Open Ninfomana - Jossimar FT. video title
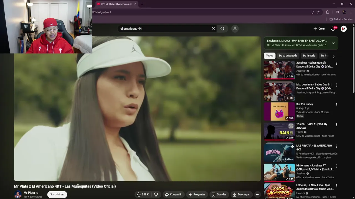 coord(315,167)
